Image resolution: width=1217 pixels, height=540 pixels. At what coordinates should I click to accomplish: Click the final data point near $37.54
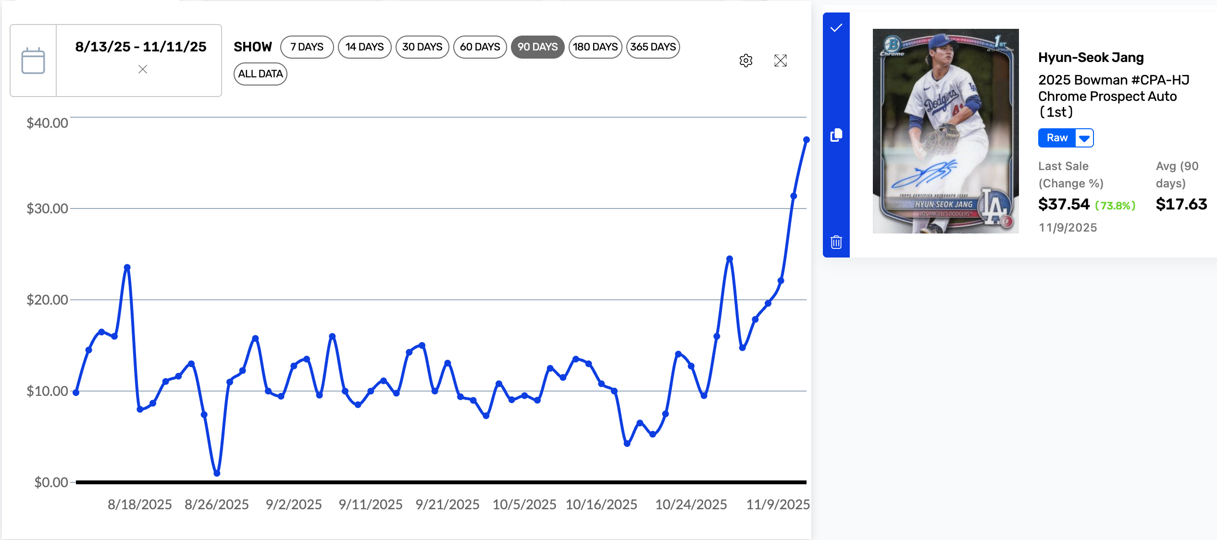tap(806, 140)
